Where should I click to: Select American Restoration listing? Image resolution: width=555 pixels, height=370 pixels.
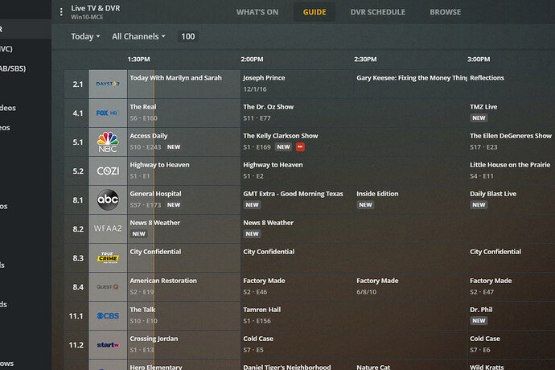[x=183, y=287]
